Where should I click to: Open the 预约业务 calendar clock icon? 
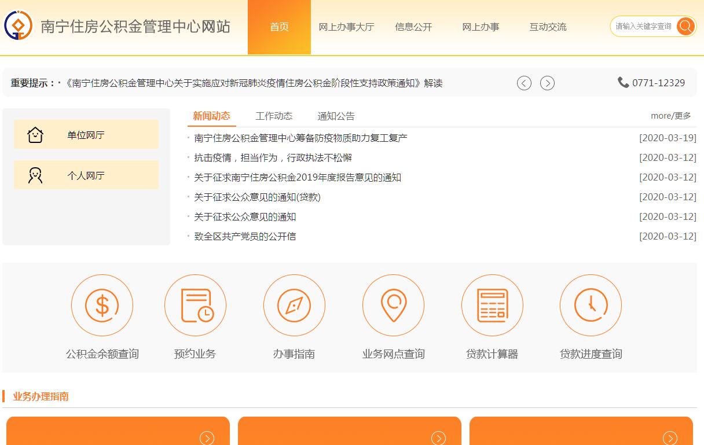[195, 305]
